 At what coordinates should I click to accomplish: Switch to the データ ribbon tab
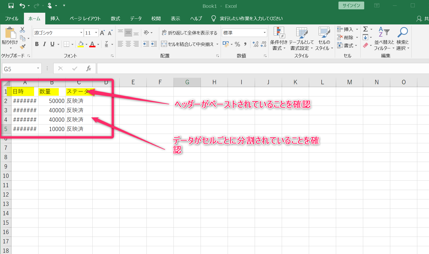tap(136, 18)
